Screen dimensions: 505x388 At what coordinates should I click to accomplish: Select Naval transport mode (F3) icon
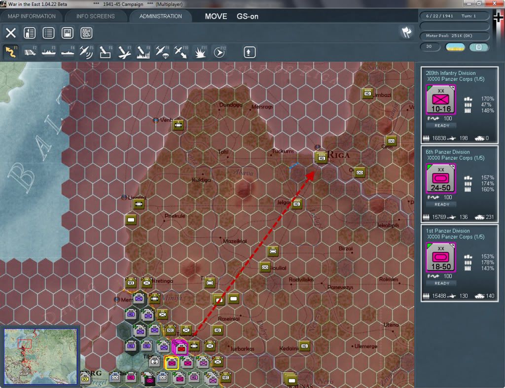tap(49, 52)
